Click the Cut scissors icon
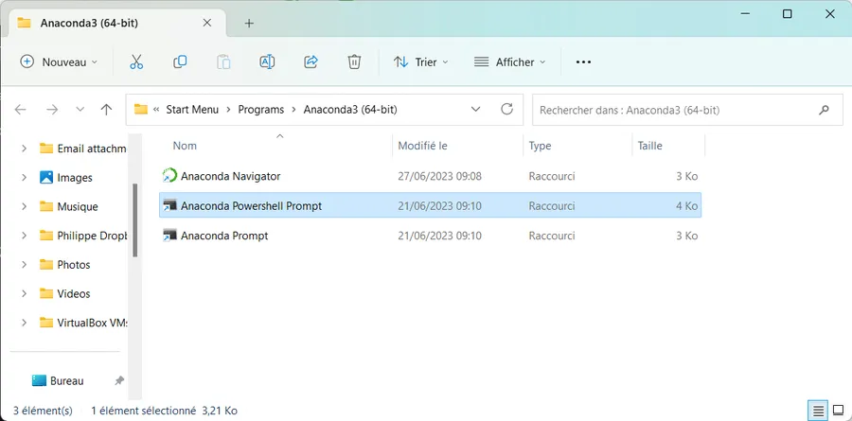The image size is (852, 421). click(136, 61)
